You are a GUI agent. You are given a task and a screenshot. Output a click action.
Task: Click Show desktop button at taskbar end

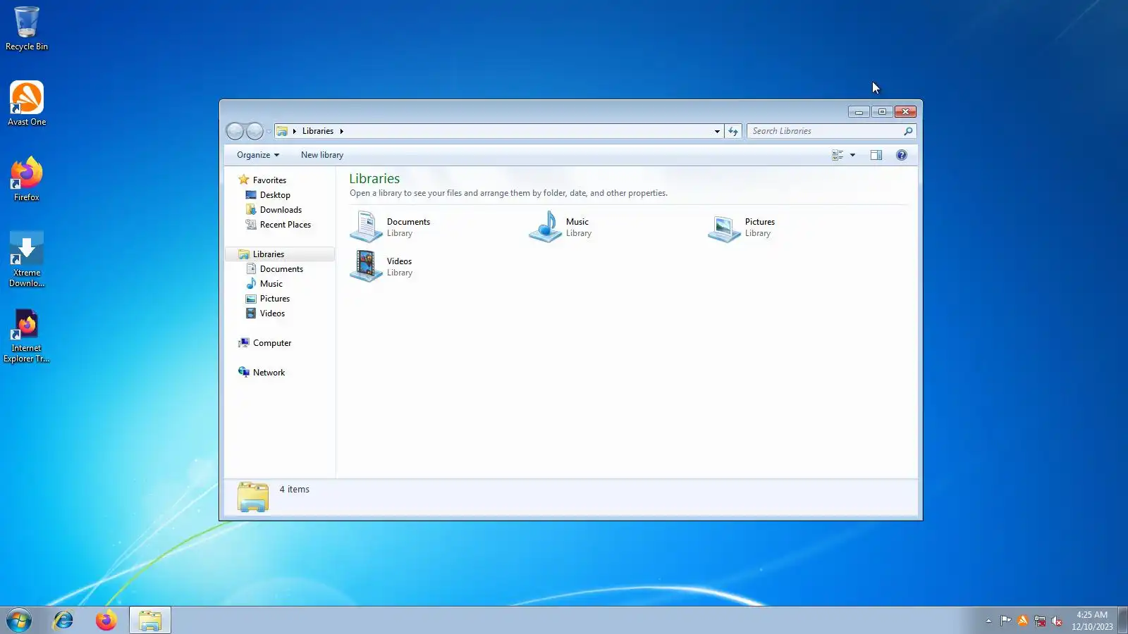1123,621
